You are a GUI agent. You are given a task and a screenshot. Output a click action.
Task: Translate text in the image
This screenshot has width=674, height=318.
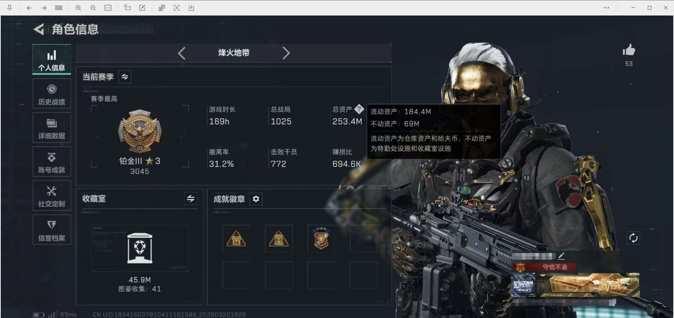[161, 8]
